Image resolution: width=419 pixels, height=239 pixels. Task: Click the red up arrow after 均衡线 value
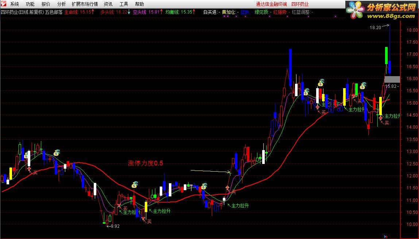194,12
